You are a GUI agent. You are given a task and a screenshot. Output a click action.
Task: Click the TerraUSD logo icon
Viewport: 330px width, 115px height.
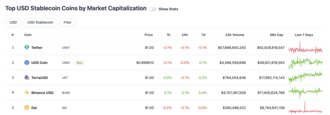(x=27, y=77)
